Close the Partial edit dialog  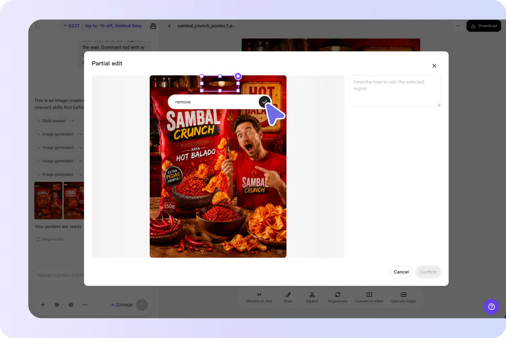(x=434, y=66)
